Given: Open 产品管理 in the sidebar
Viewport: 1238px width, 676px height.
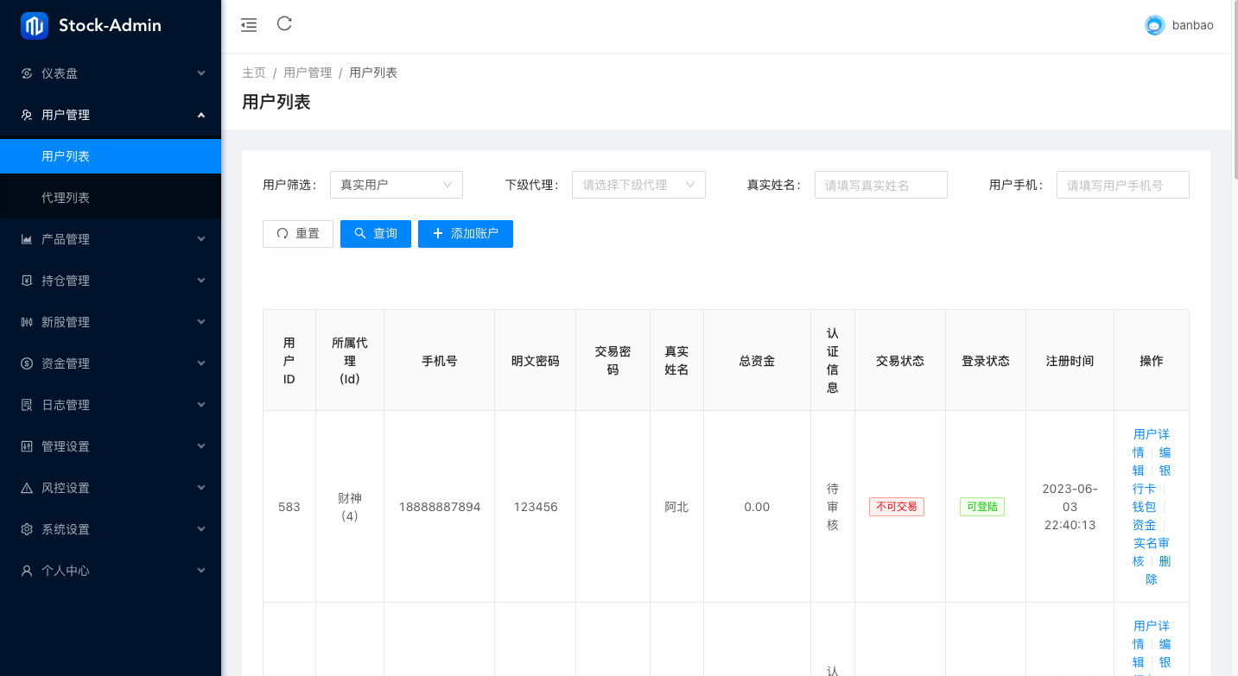Looking at the screenshot, I should (111, 239).
